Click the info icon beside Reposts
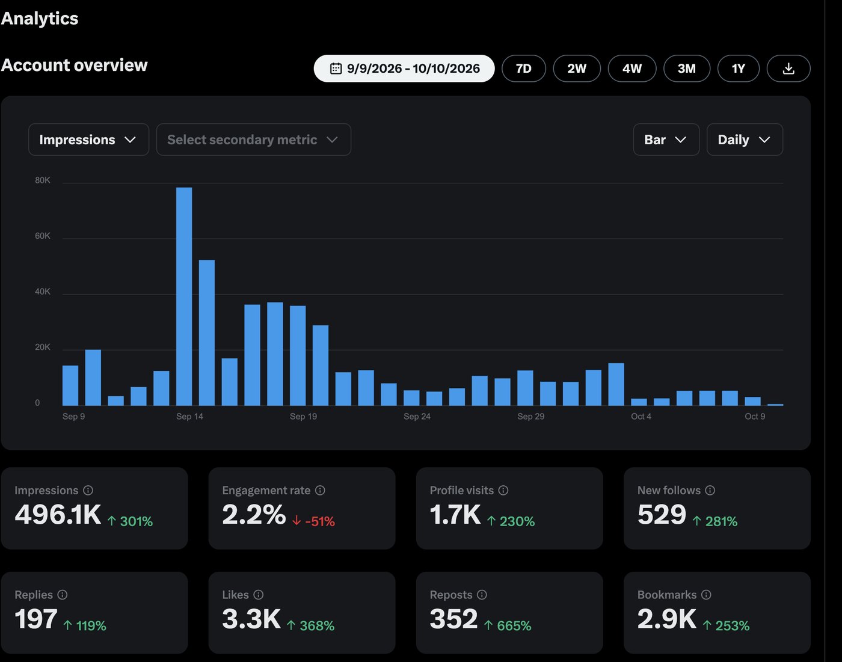 482,595
